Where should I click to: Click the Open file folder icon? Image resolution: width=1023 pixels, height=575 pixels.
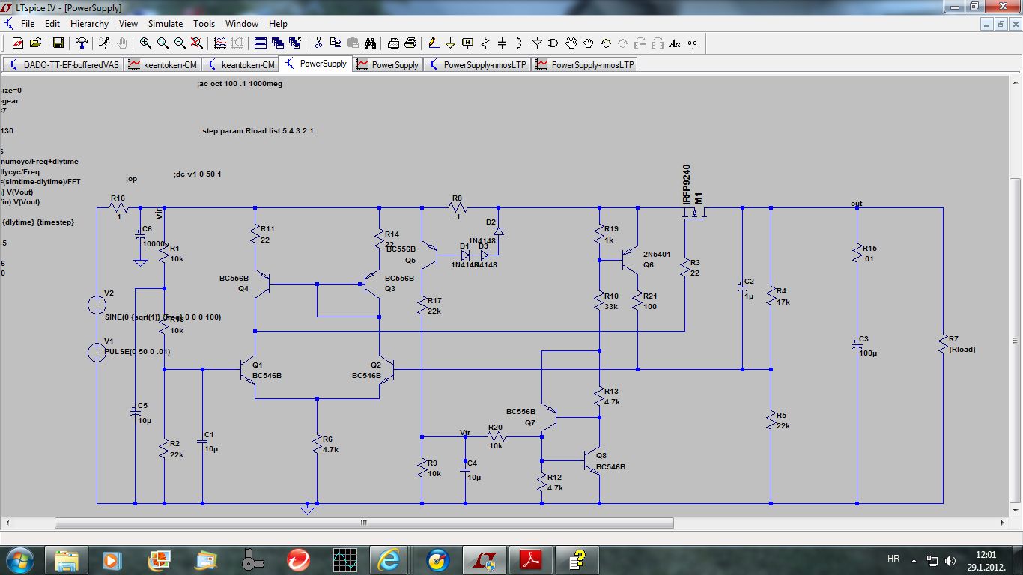34,43
